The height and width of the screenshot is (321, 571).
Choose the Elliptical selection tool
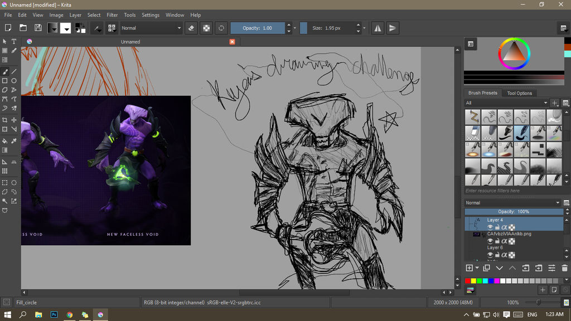coord(14,183)
